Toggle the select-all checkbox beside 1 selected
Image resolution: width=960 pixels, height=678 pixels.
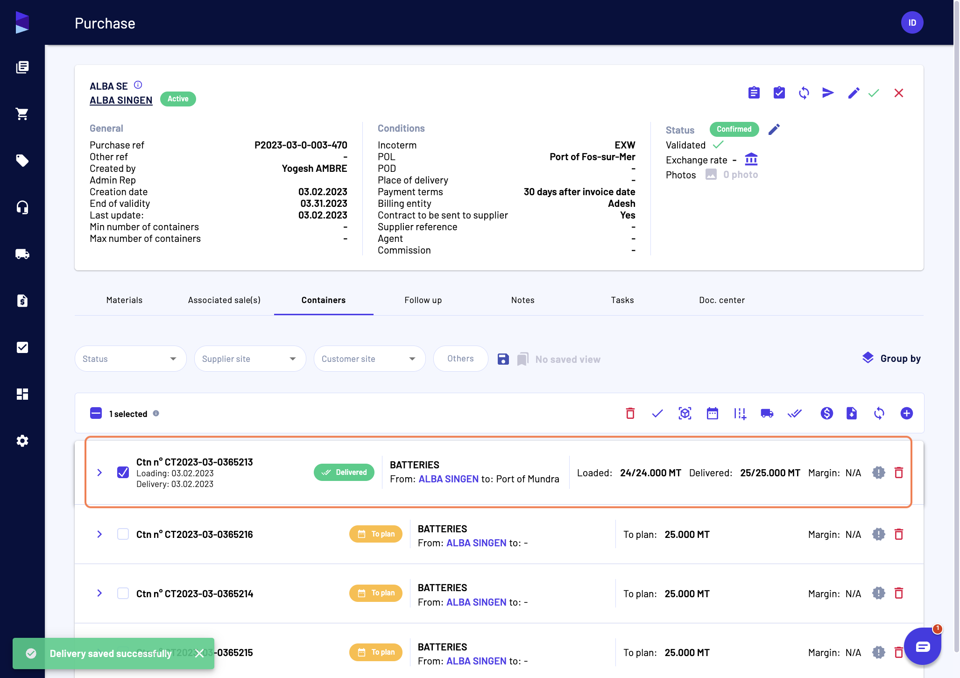coord(96,413)
